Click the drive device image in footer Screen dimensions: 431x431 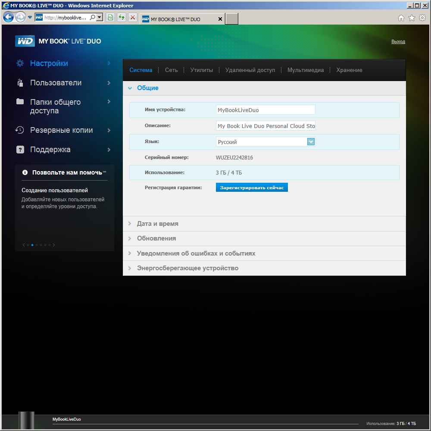pos(26,420)
